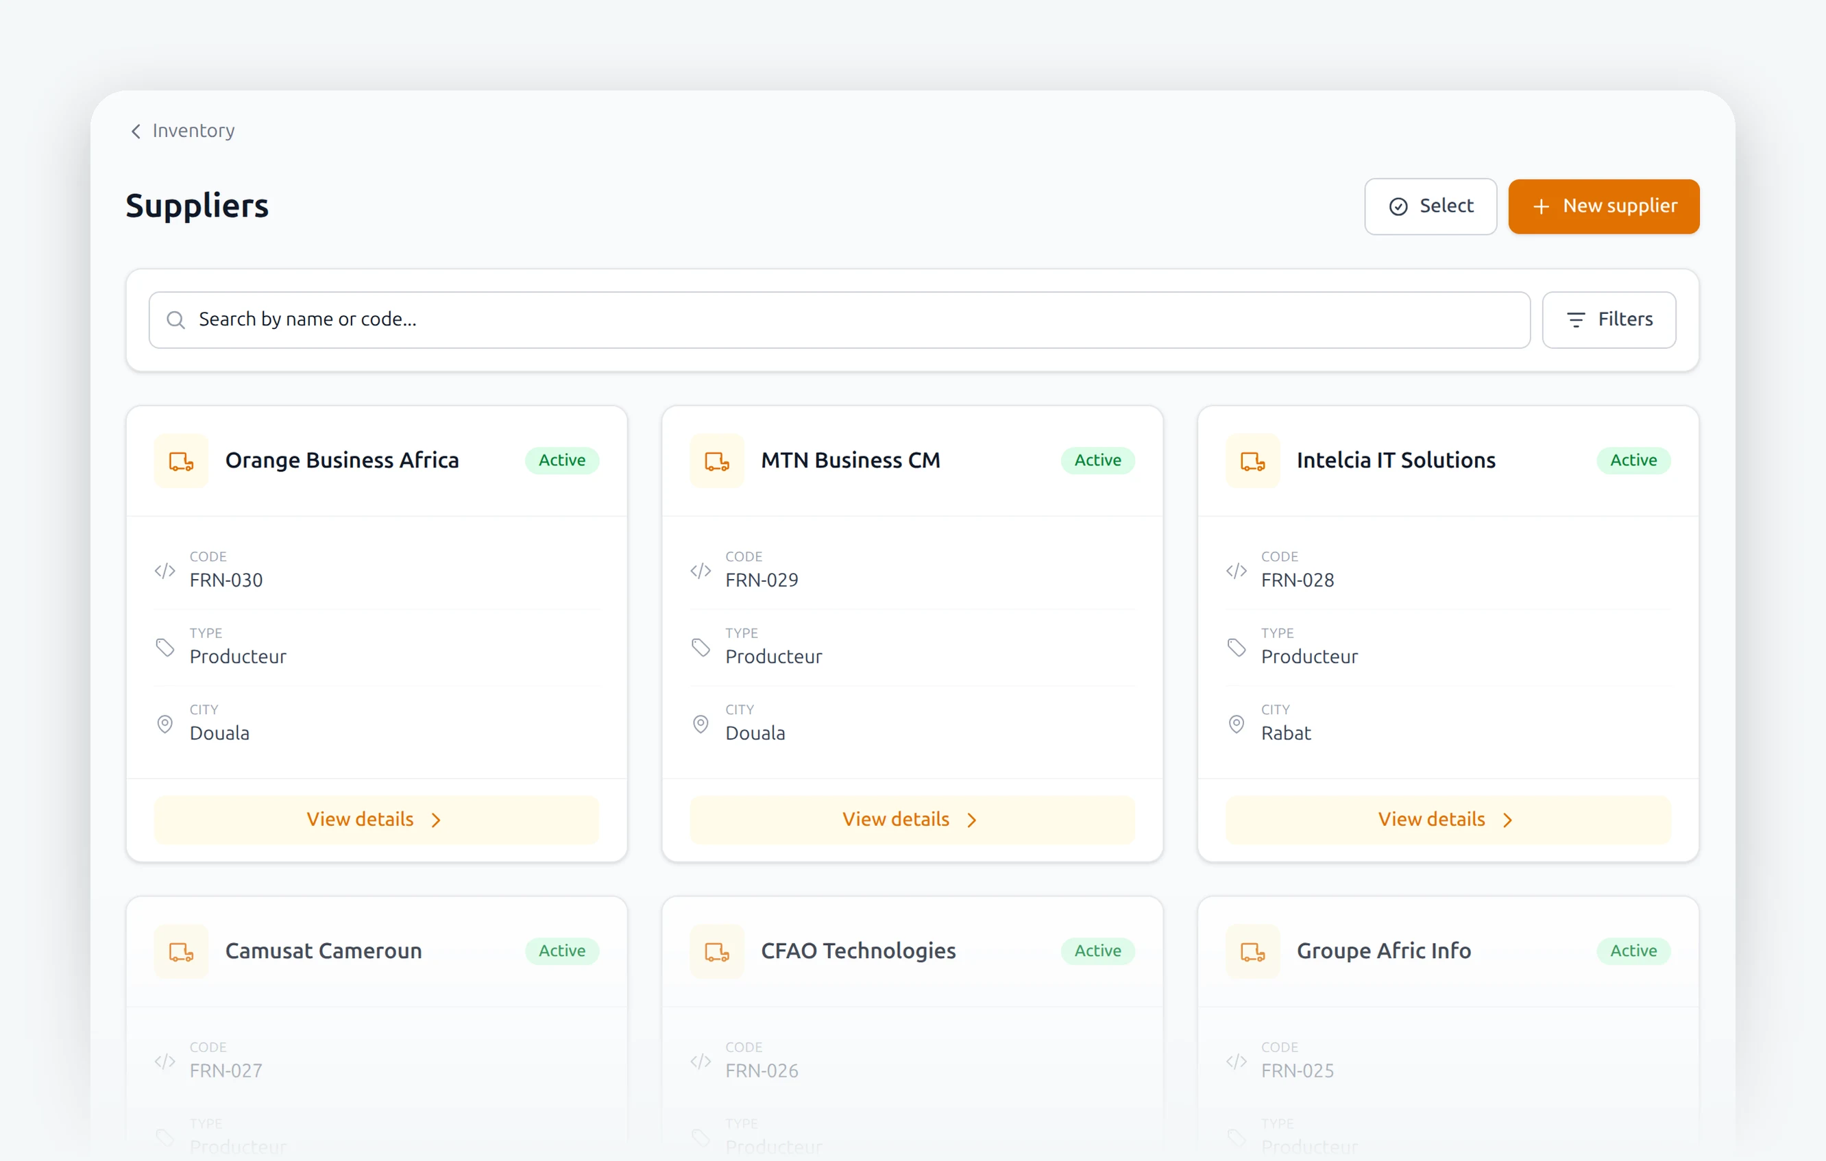Select the Orange Business Africa supplier name
This screenshot has height=1161, width=1826.
(342, 461)
